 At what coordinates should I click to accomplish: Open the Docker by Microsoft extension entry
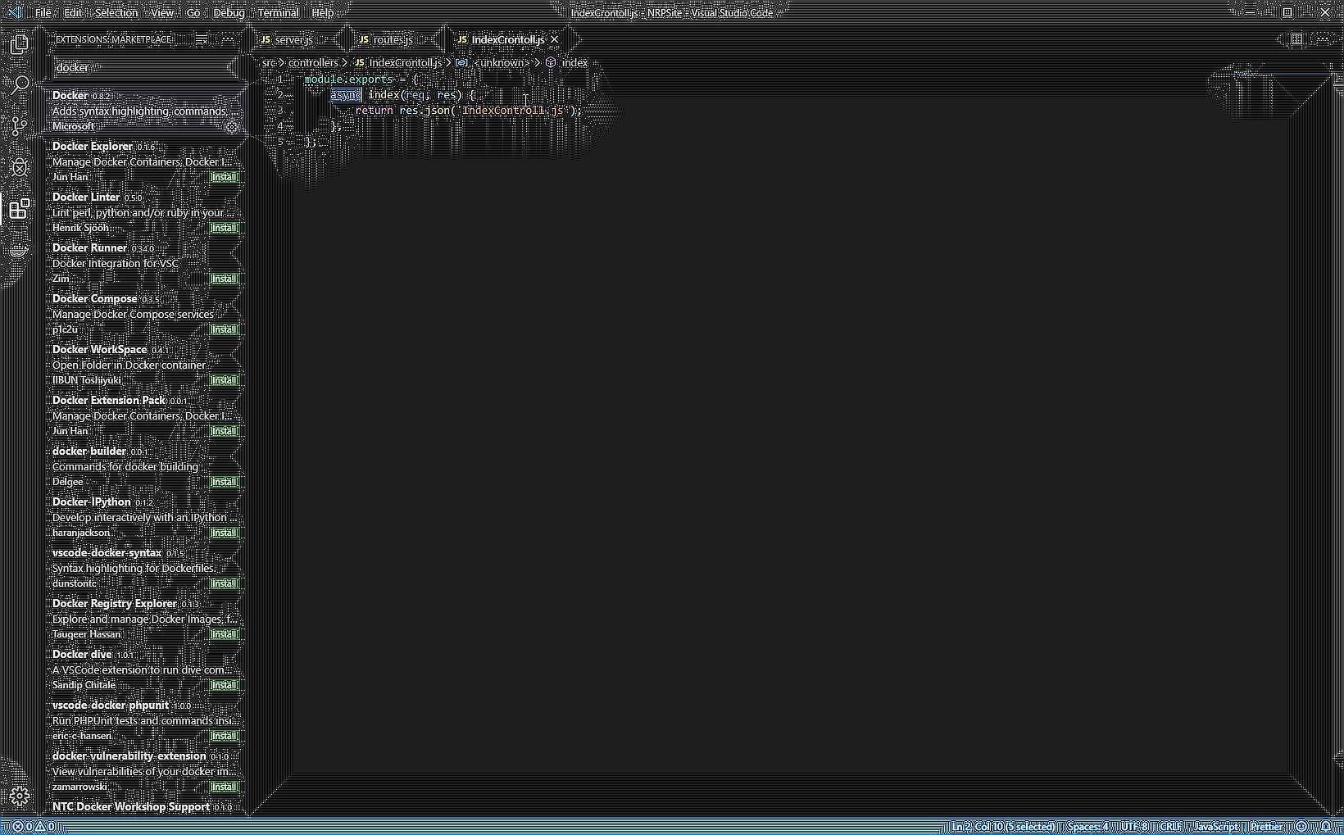pos(145,111)
